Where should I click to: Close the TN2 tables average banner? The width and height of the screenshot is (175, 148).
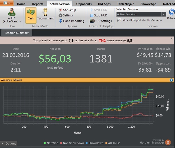click(171, 39)
